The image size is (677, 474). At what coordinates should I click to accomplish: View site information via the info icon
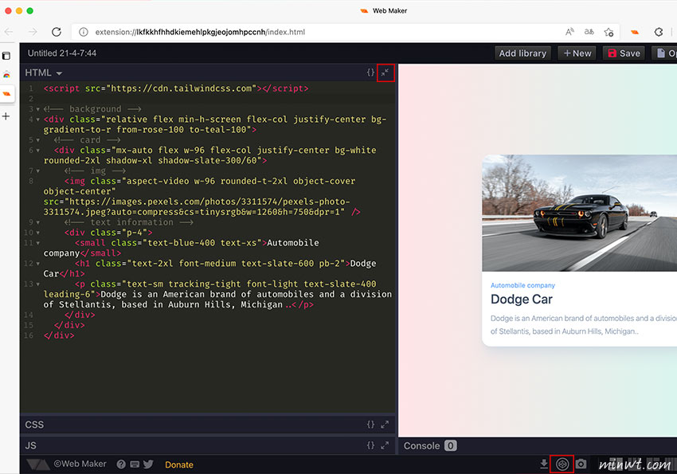click(84, 32)
